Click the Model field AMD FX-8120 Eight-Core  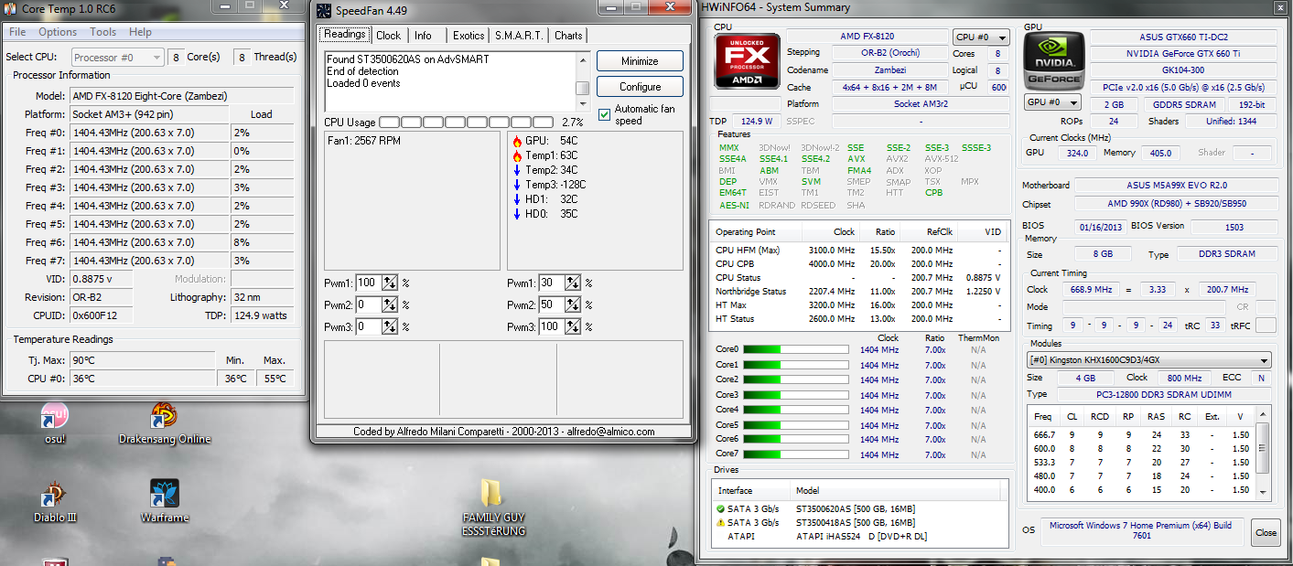(x=182, y=96)
